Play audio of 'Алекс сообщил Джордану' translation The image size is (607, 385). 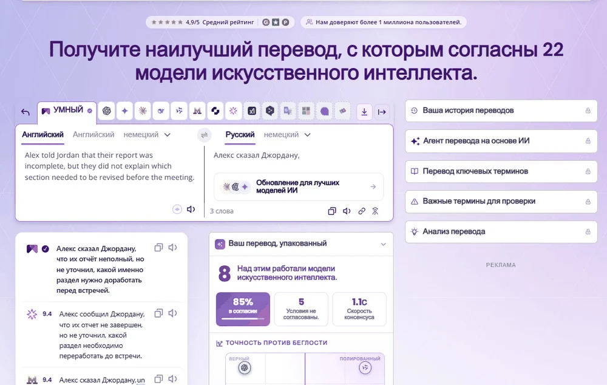pos(172,313)
